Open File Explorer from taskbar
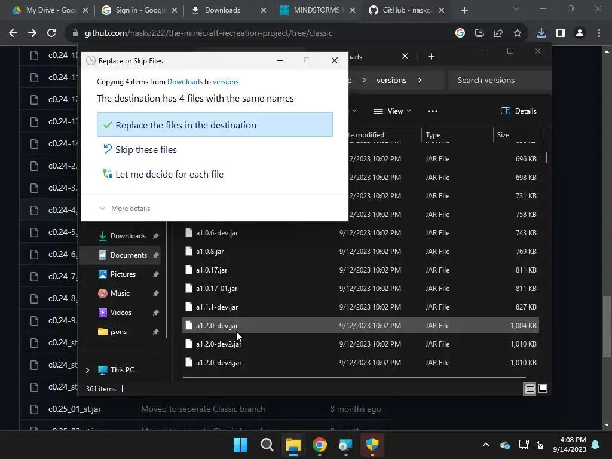612x459 pixels. click(293, 445)
